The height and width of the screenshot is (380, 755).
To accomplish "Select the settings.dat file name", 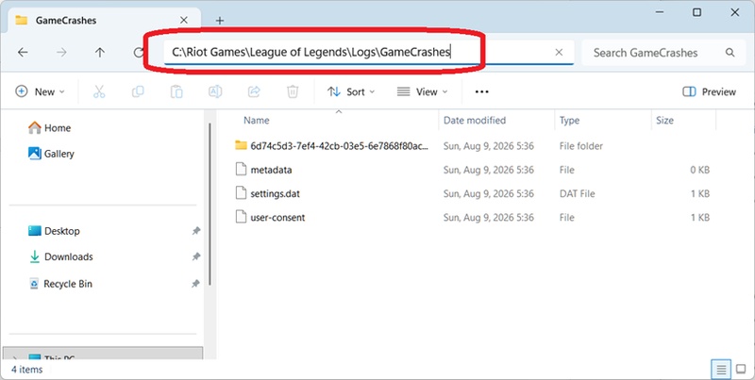I will tap(275, 194).
